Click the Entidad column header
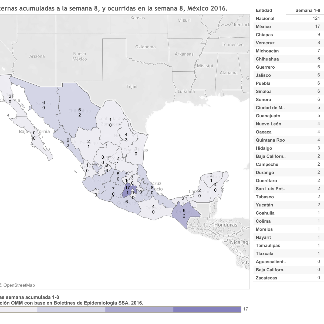Viewport: 324px width, 324px height. click(x=264, y=10)
